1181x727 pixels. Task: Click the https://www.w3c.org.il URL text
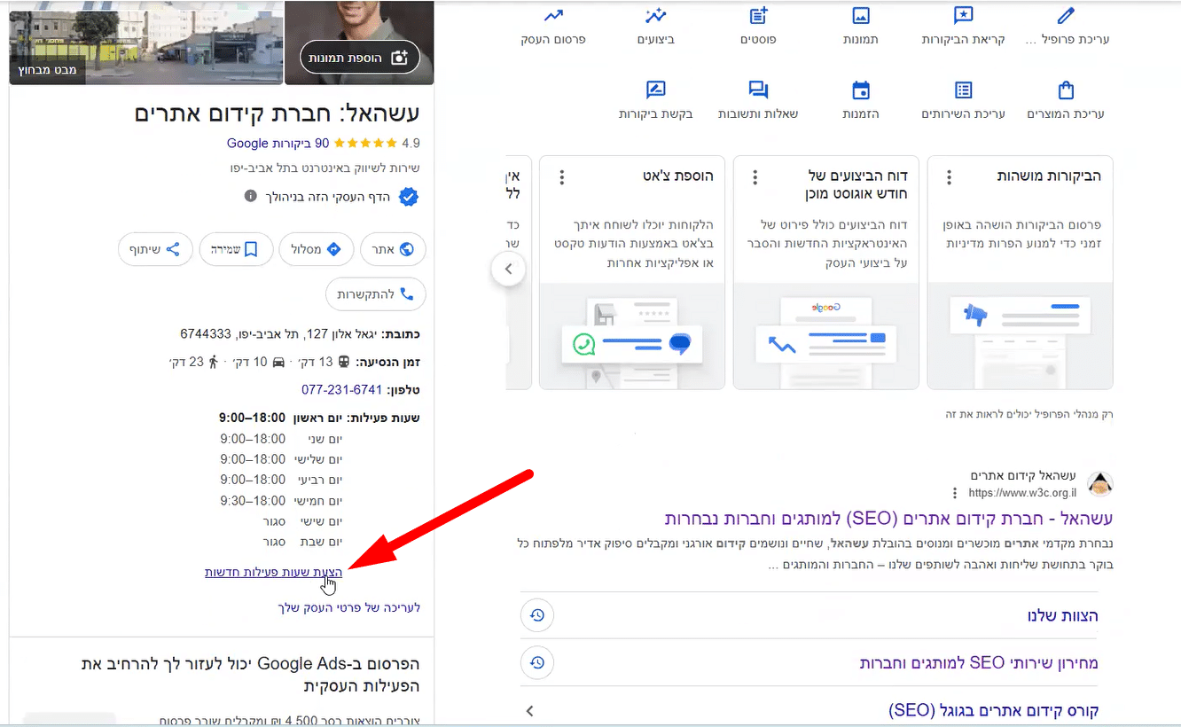(x=1024, y=493)
